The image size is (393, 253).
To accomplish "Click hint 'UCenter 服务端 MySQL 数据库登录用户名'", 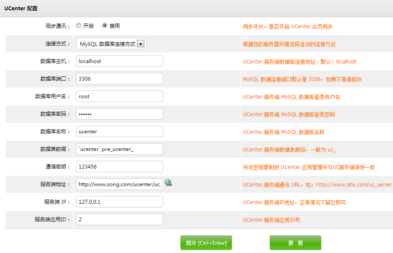I will point(292,97).
